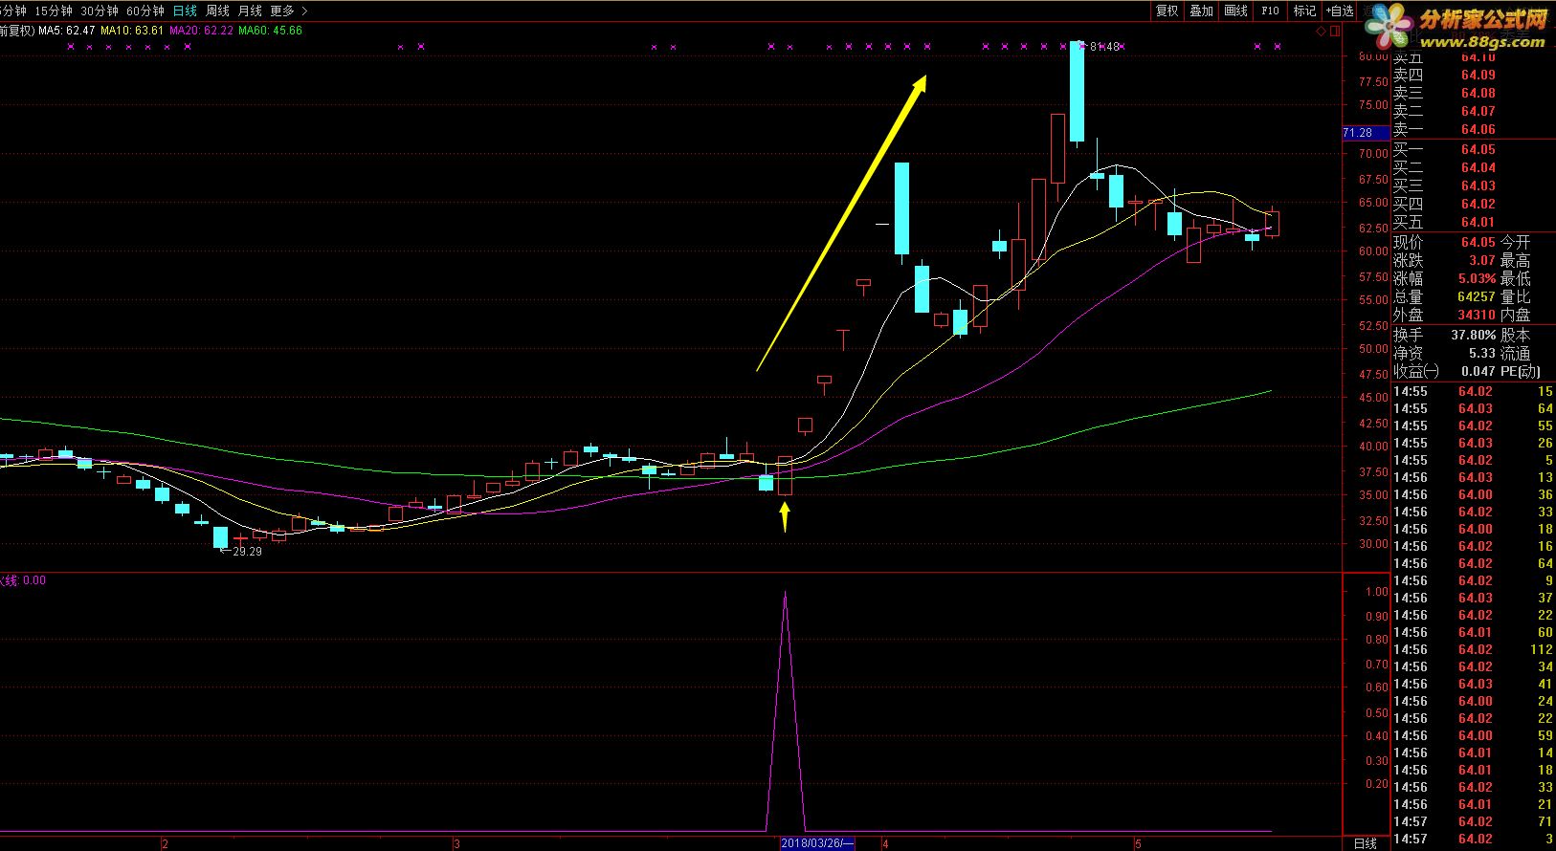Click the diamond icon above the price axis
Screen dimensions: 1556x851
coord(1321,32)
